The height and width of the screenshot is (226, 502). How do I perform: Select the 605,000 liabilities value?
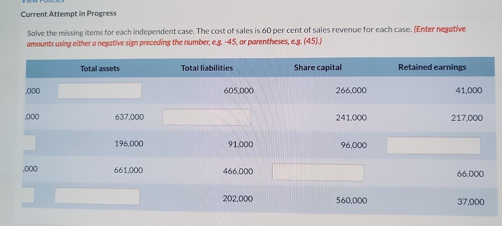(239, 91)
